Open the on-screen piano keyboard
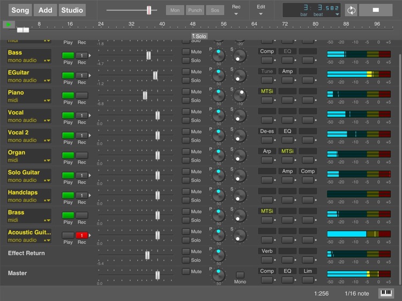 pos(386,293)
